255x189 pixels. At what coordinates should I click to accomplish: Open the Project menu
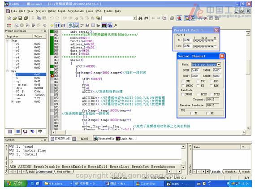pos(41,11)
